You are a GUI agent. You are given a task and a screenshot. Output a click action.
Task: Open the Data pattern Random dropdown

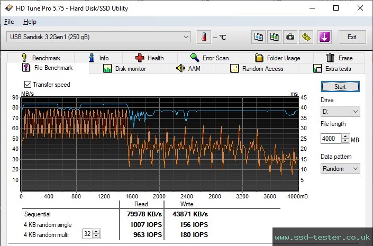[x=340, y=169]
